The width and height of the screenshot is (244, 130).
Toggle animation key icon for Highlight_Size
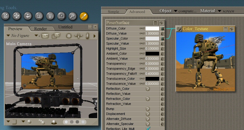(142, 48)
